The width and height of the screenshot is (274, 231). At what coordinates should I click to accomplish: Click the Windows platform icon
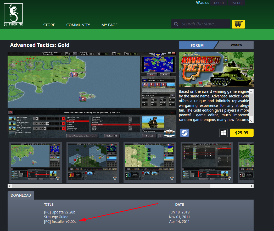pos(223,133)
